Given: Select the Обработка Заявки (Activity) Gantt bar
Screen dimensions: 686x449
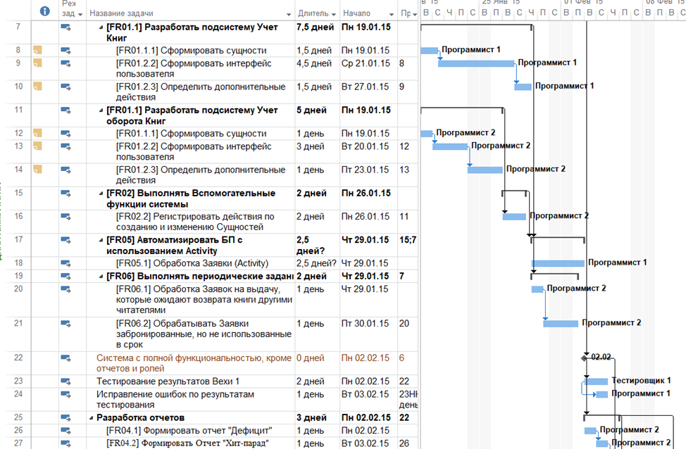Looking at the screenshot, I should (x=558, y=263).
